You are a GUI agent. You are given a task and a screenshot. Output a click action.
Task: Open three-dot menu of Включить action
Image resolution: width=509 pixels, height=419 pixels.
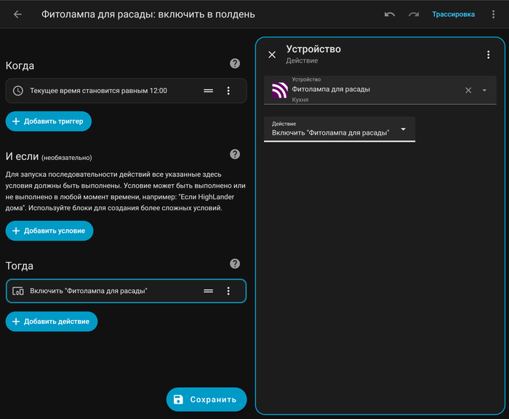pyautogui.click(x=228, y=291)
